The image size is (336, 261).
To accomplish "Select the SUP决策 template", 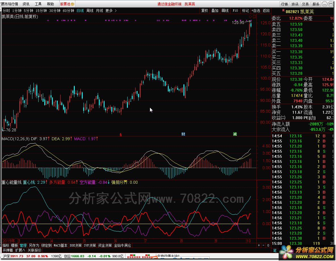I will click(x=90, y=245).
